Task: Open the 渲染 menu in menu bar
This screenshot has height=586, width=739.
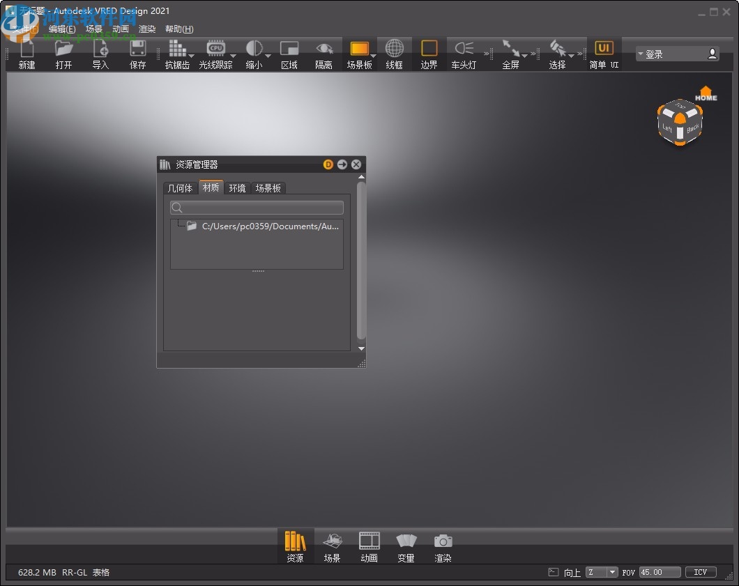Action: click(x=147, y=29)
